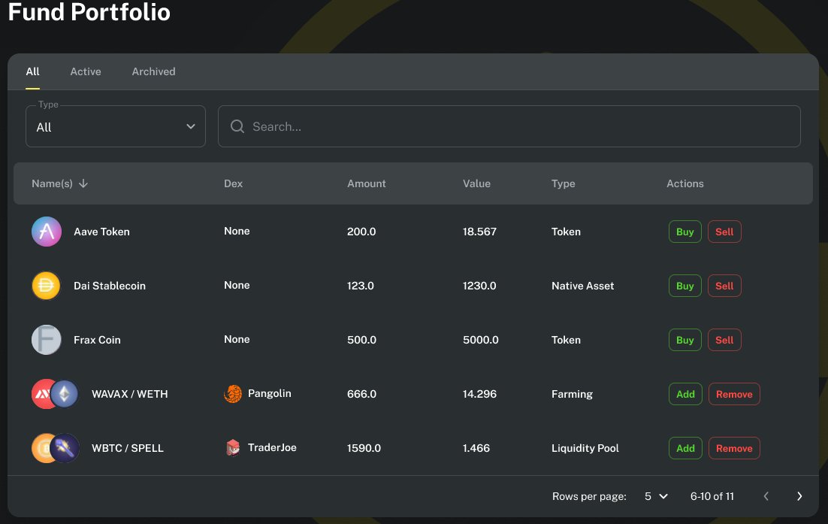828x524 pixels.
Task: Remove from WBTC / SPELL pool
Action: pyautogui.click(x=734, y=448)
